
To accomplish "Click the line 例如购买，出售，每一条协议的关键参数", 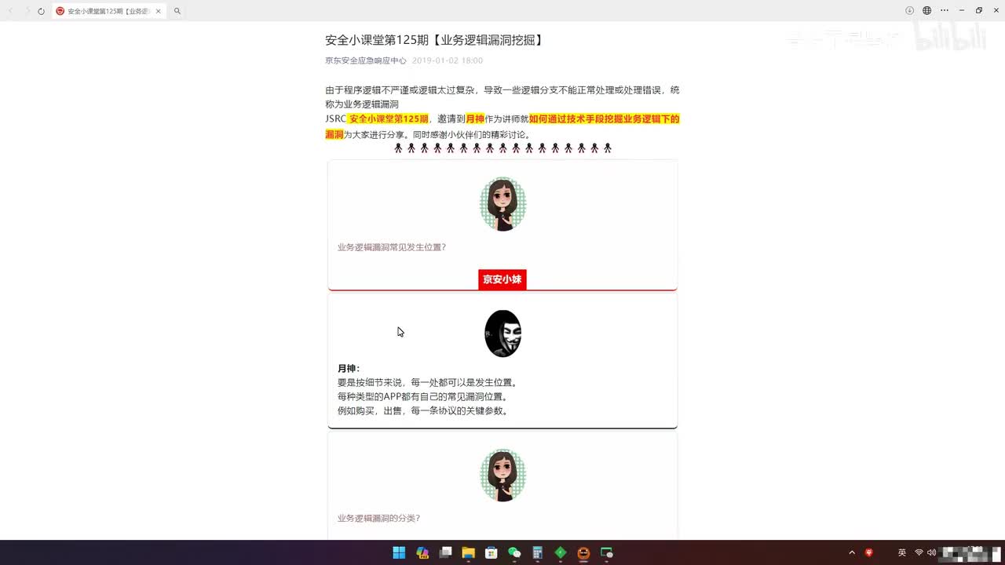I will pos(423,411).
